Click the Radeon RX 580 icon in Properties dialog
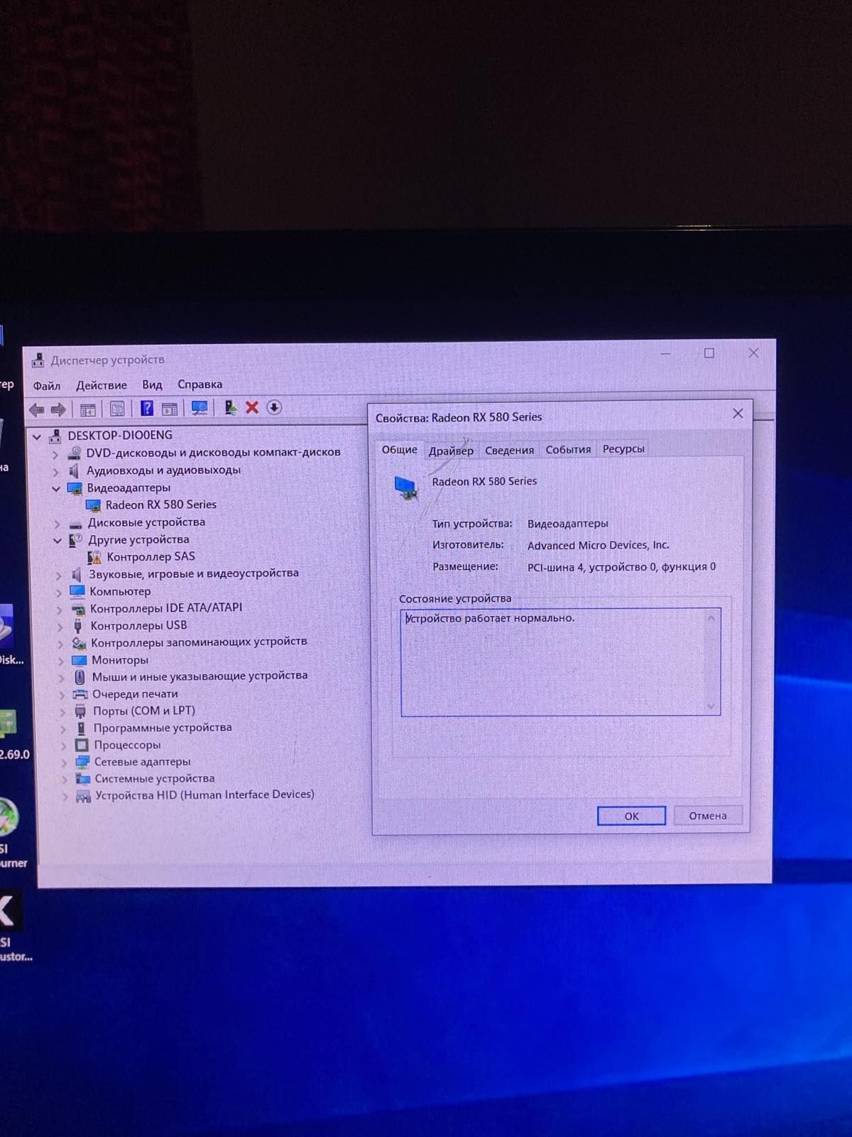This screenshot has width=852, height=1137. [406, 487]
